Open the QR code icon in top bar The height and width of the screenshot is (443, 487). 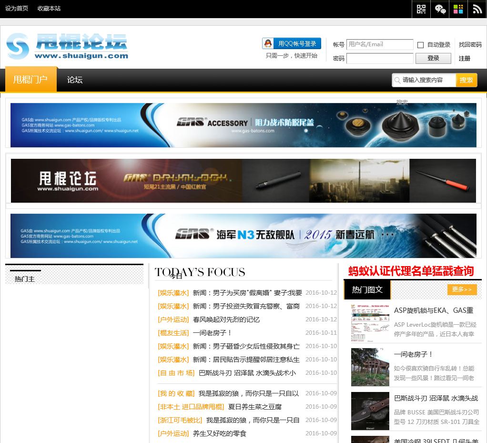point(421,9)
